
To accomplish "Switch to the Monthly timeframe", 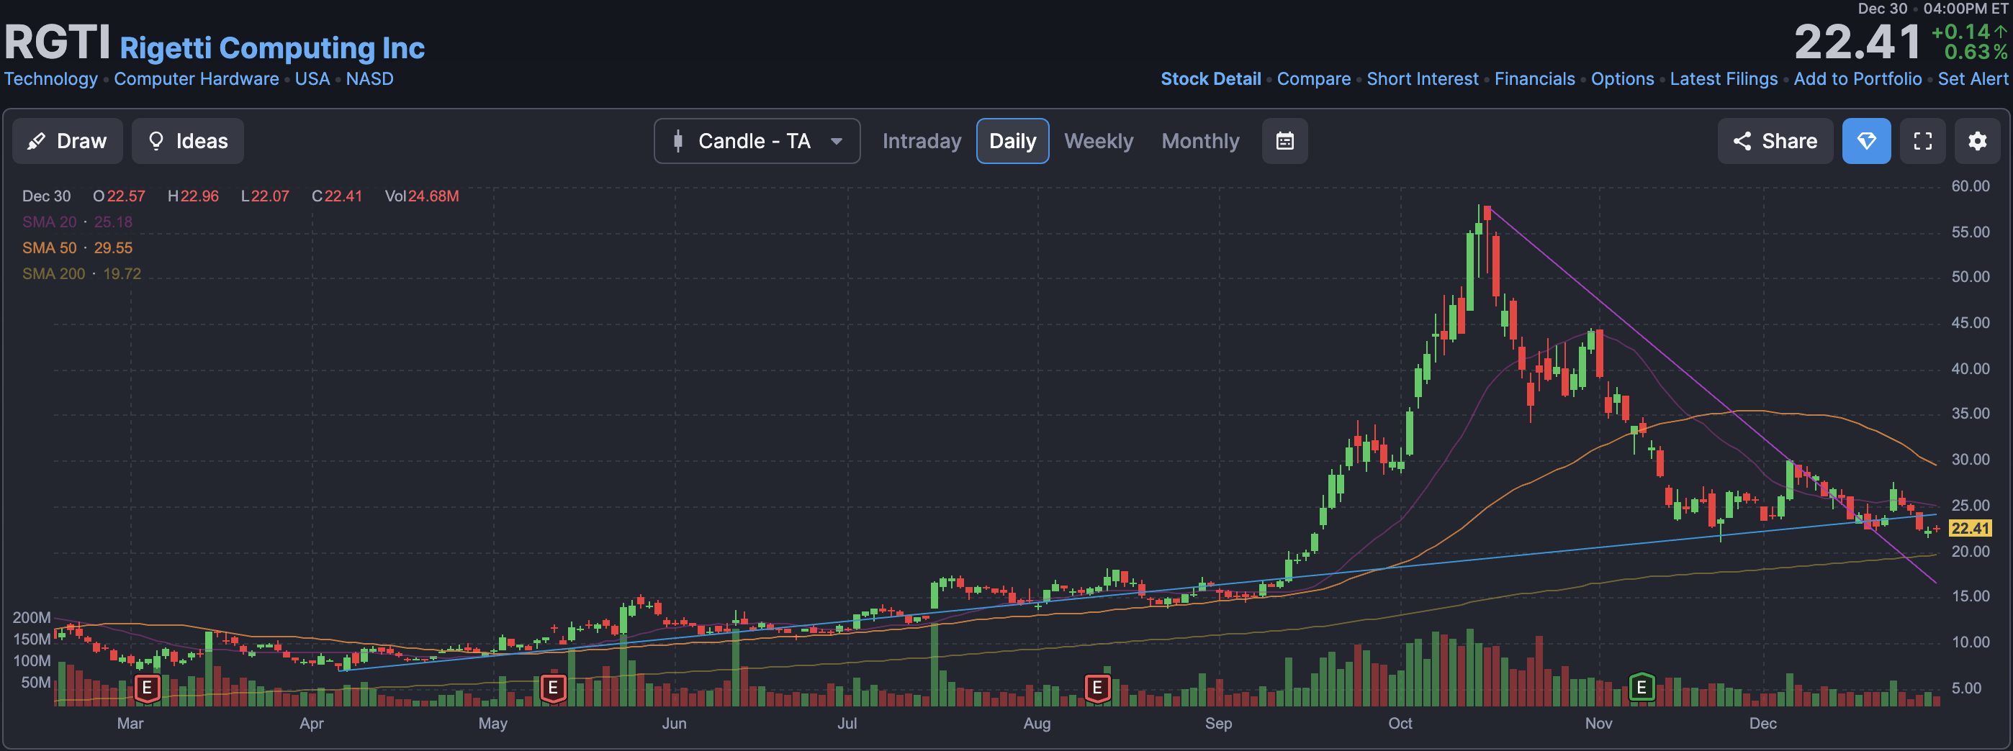I will coord(1200,141).
